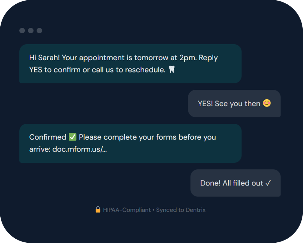Click the first gray dot in the header
Viewport: 303px width, 243px height.
pyautogui.click(x=22, y=31)
